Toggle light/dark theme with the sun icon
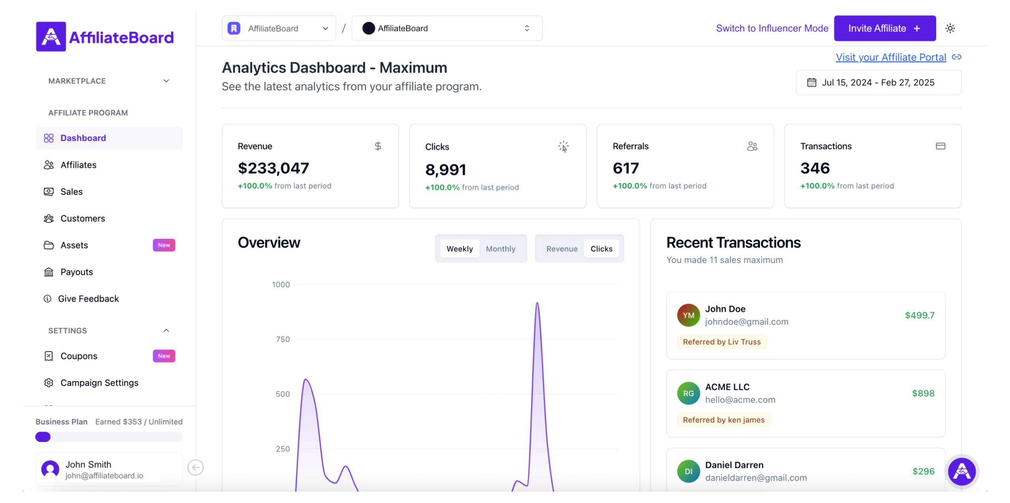1010x503 pixels. coord(950,28)
